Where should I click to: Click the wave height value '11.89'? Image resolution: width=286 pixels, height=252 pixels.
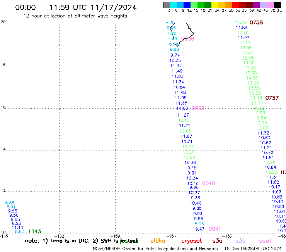(241, 28)
